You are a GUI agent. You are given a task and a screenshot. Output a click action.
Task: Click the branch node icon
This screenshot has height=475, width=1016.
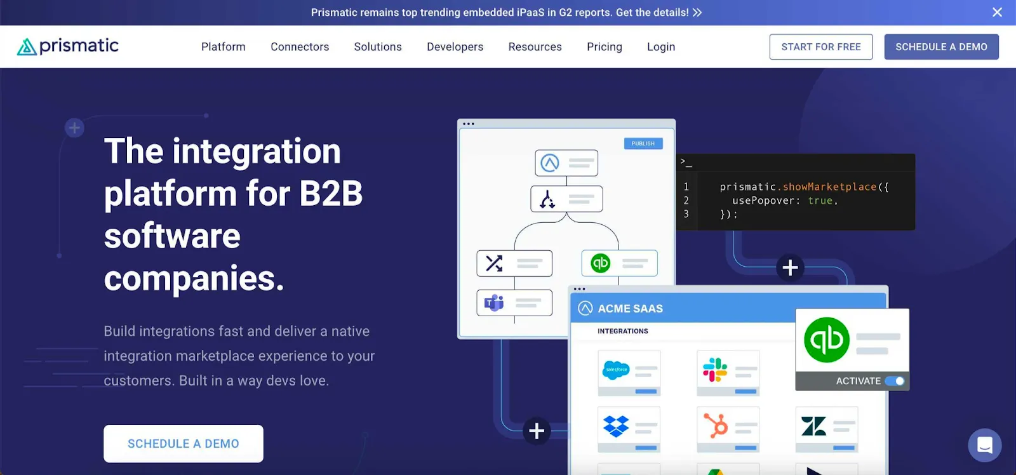[547, 199]
